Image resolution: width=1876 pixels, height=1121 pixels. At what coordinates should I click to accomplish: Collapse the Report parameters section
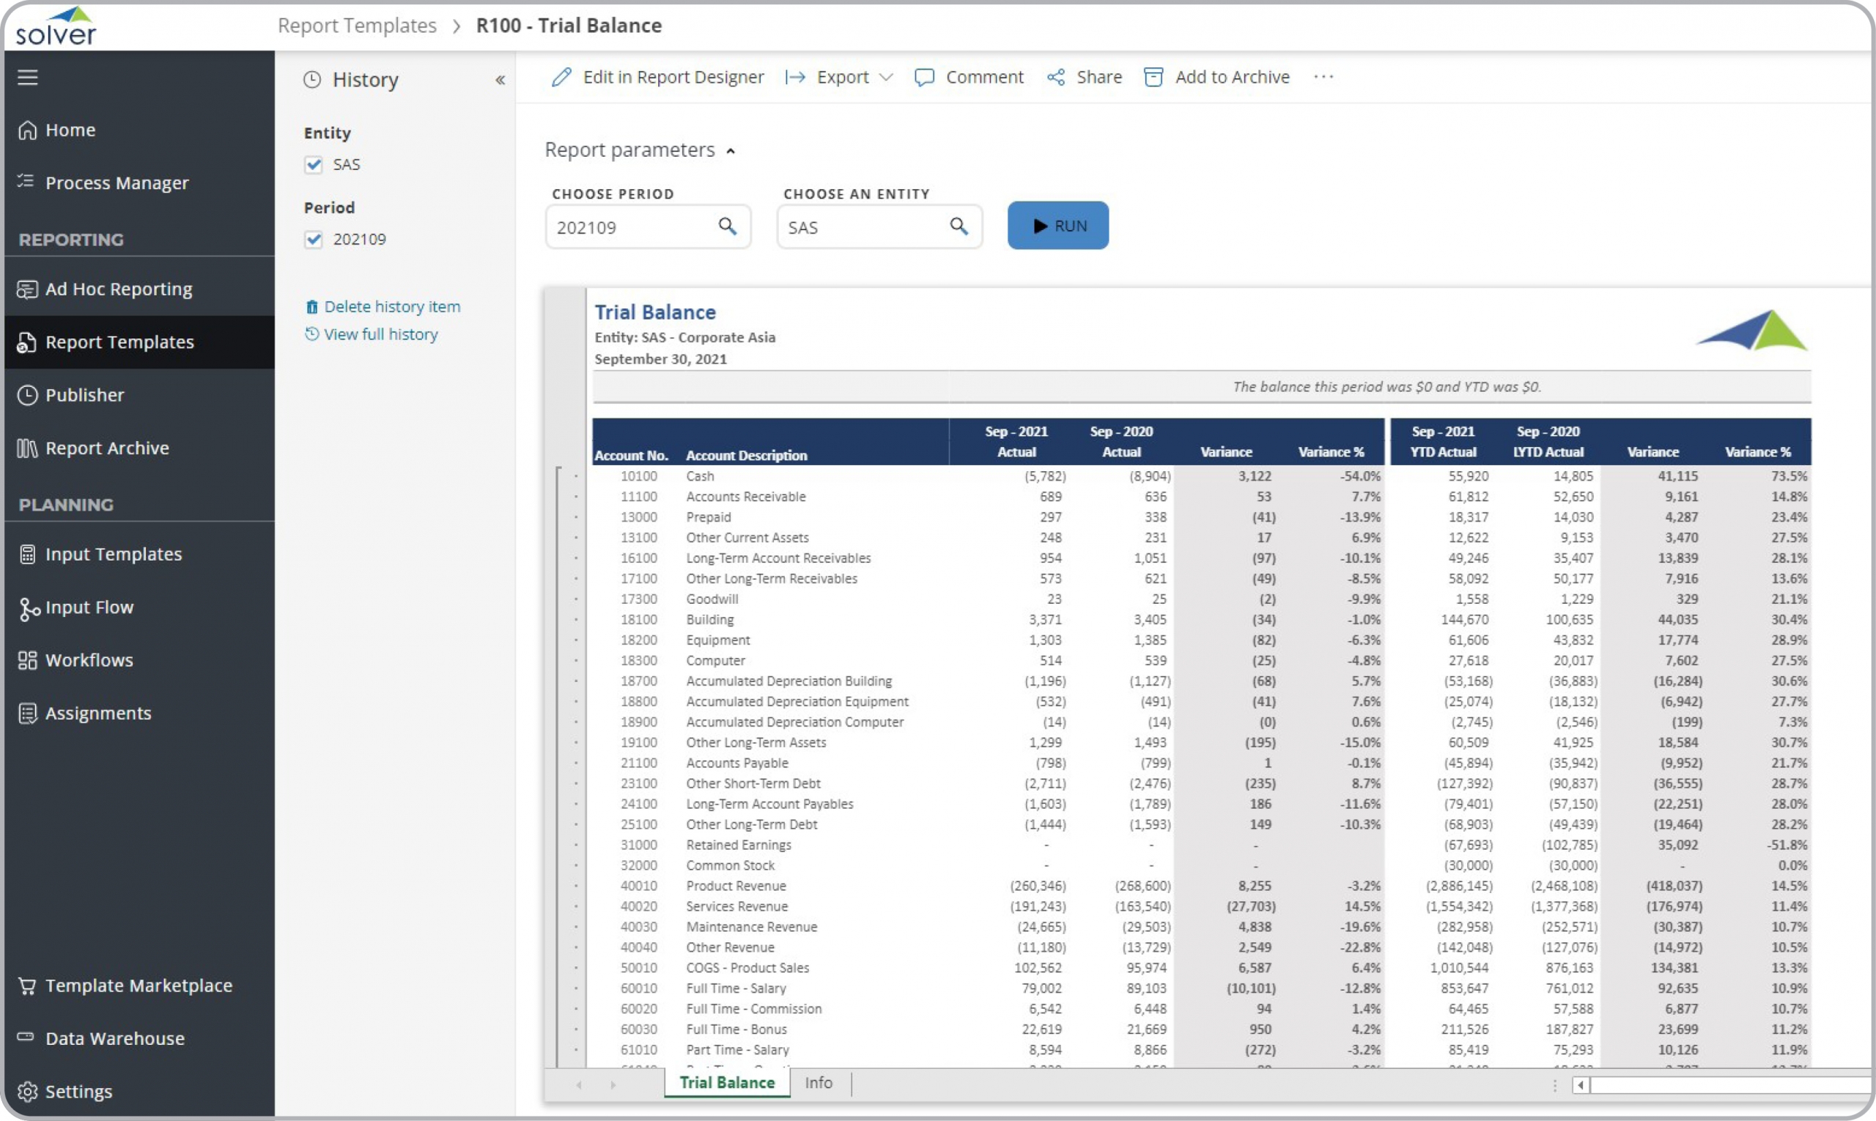point(731,151)
